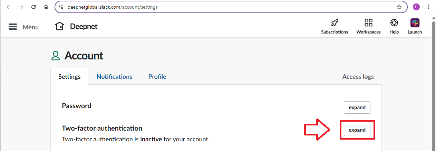Screen dimensions: 436x151
Task: Bookmark this page with the star icon
Action: coord(399,7)
